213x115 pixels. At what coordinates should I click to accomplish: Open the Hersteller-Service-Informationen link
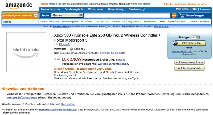coord(58,110)
